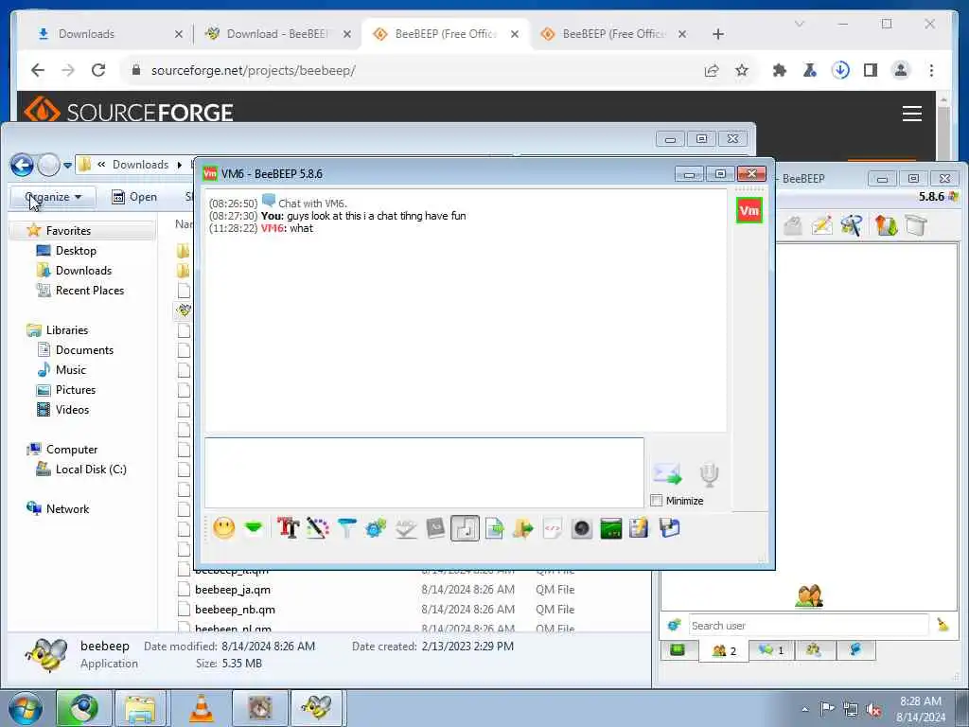Click the green screen window icon in chat
Screen dimensions: 969x727
click(x=610, y=528)
